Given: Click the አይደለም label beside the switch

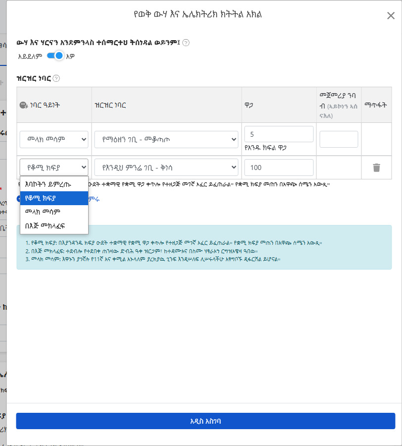Looking at the screenshot, I should [30, 56].
